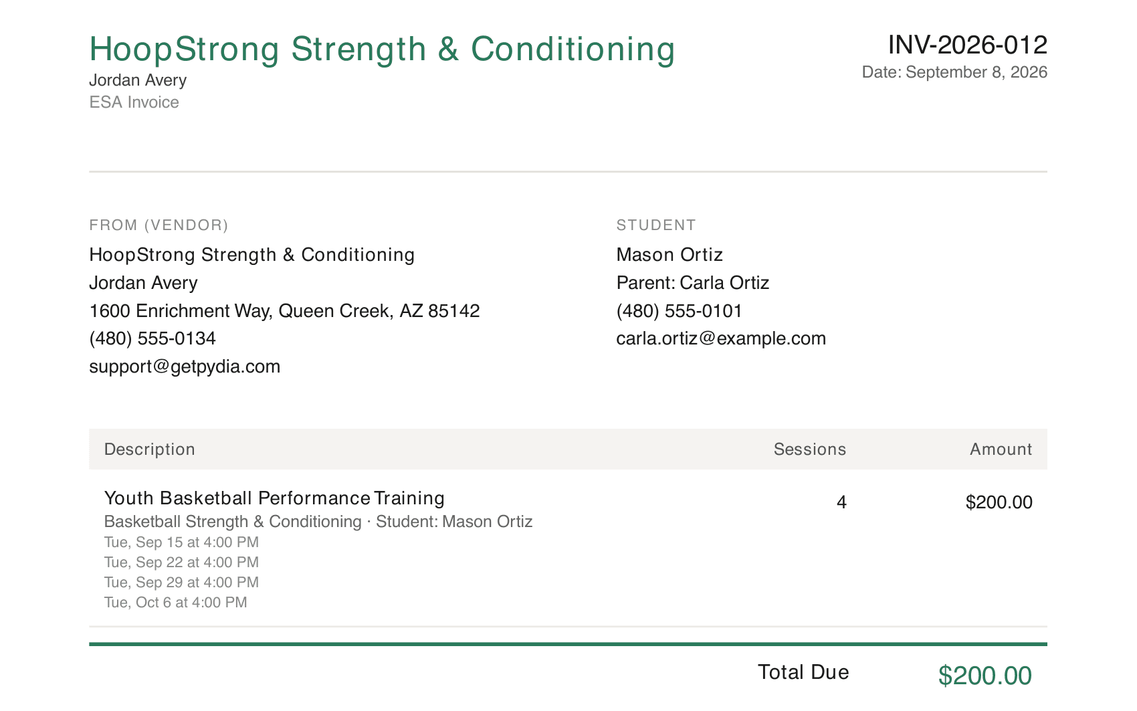
Task: Click vendor phone (480) 555-0134
Action: pos(152,338)
